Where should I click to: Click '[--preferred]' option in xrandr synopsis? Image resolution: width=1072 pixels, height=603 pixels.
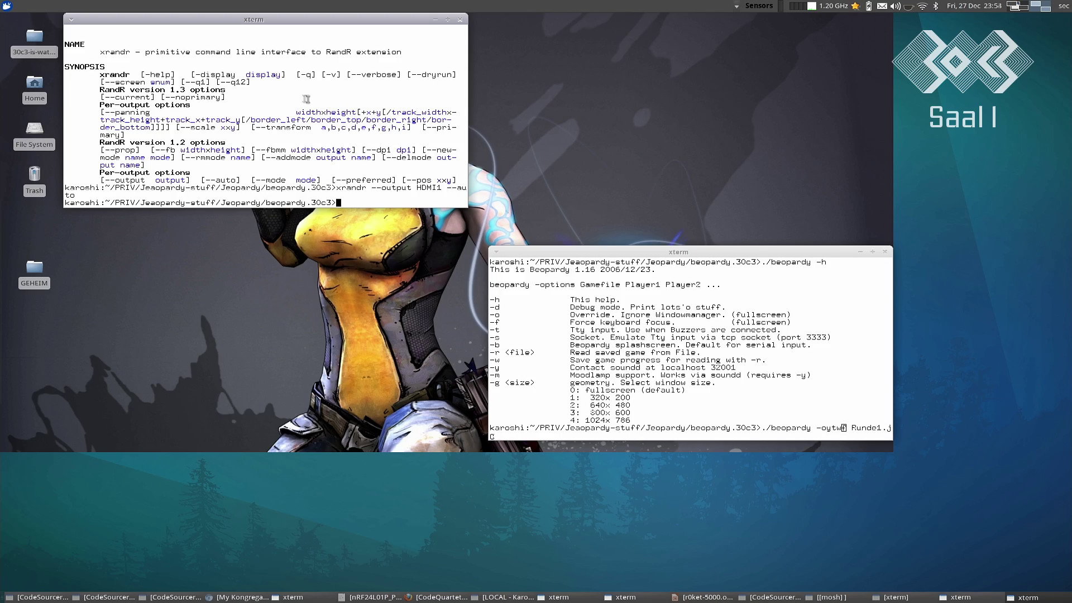(x=363, y=180)
